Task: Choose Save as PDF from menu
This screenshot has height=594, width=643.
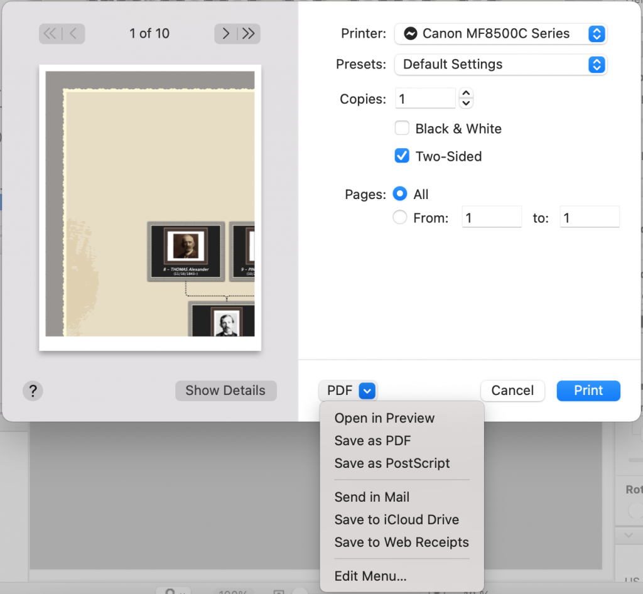Action: point(372,441)
